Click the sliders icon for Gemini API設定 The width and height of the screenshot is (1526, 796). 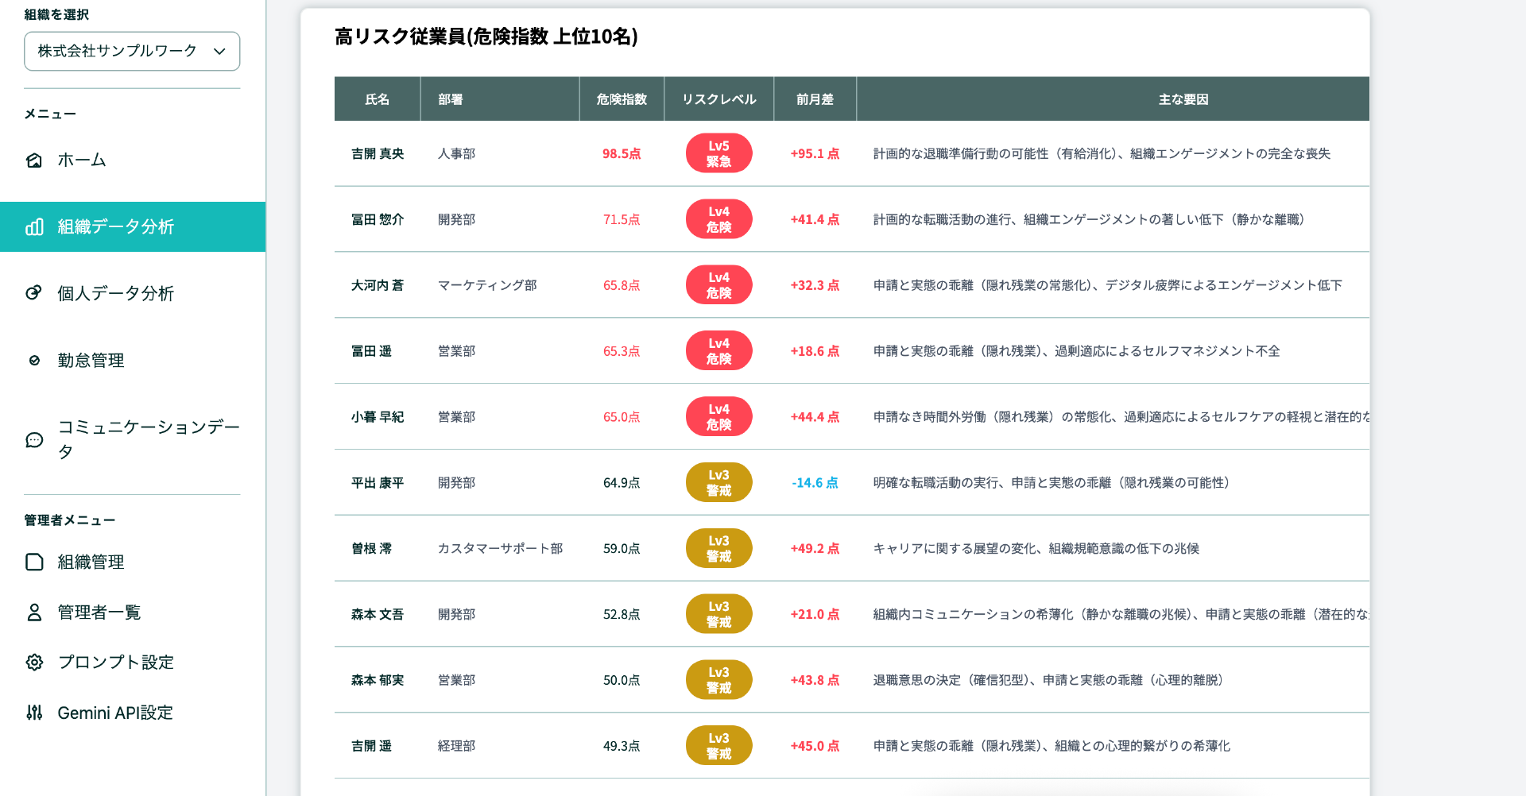tap(34, 713)
